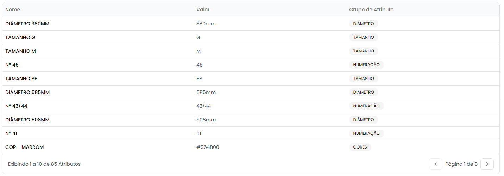Click the Nome column header

(x=12, y=10)
